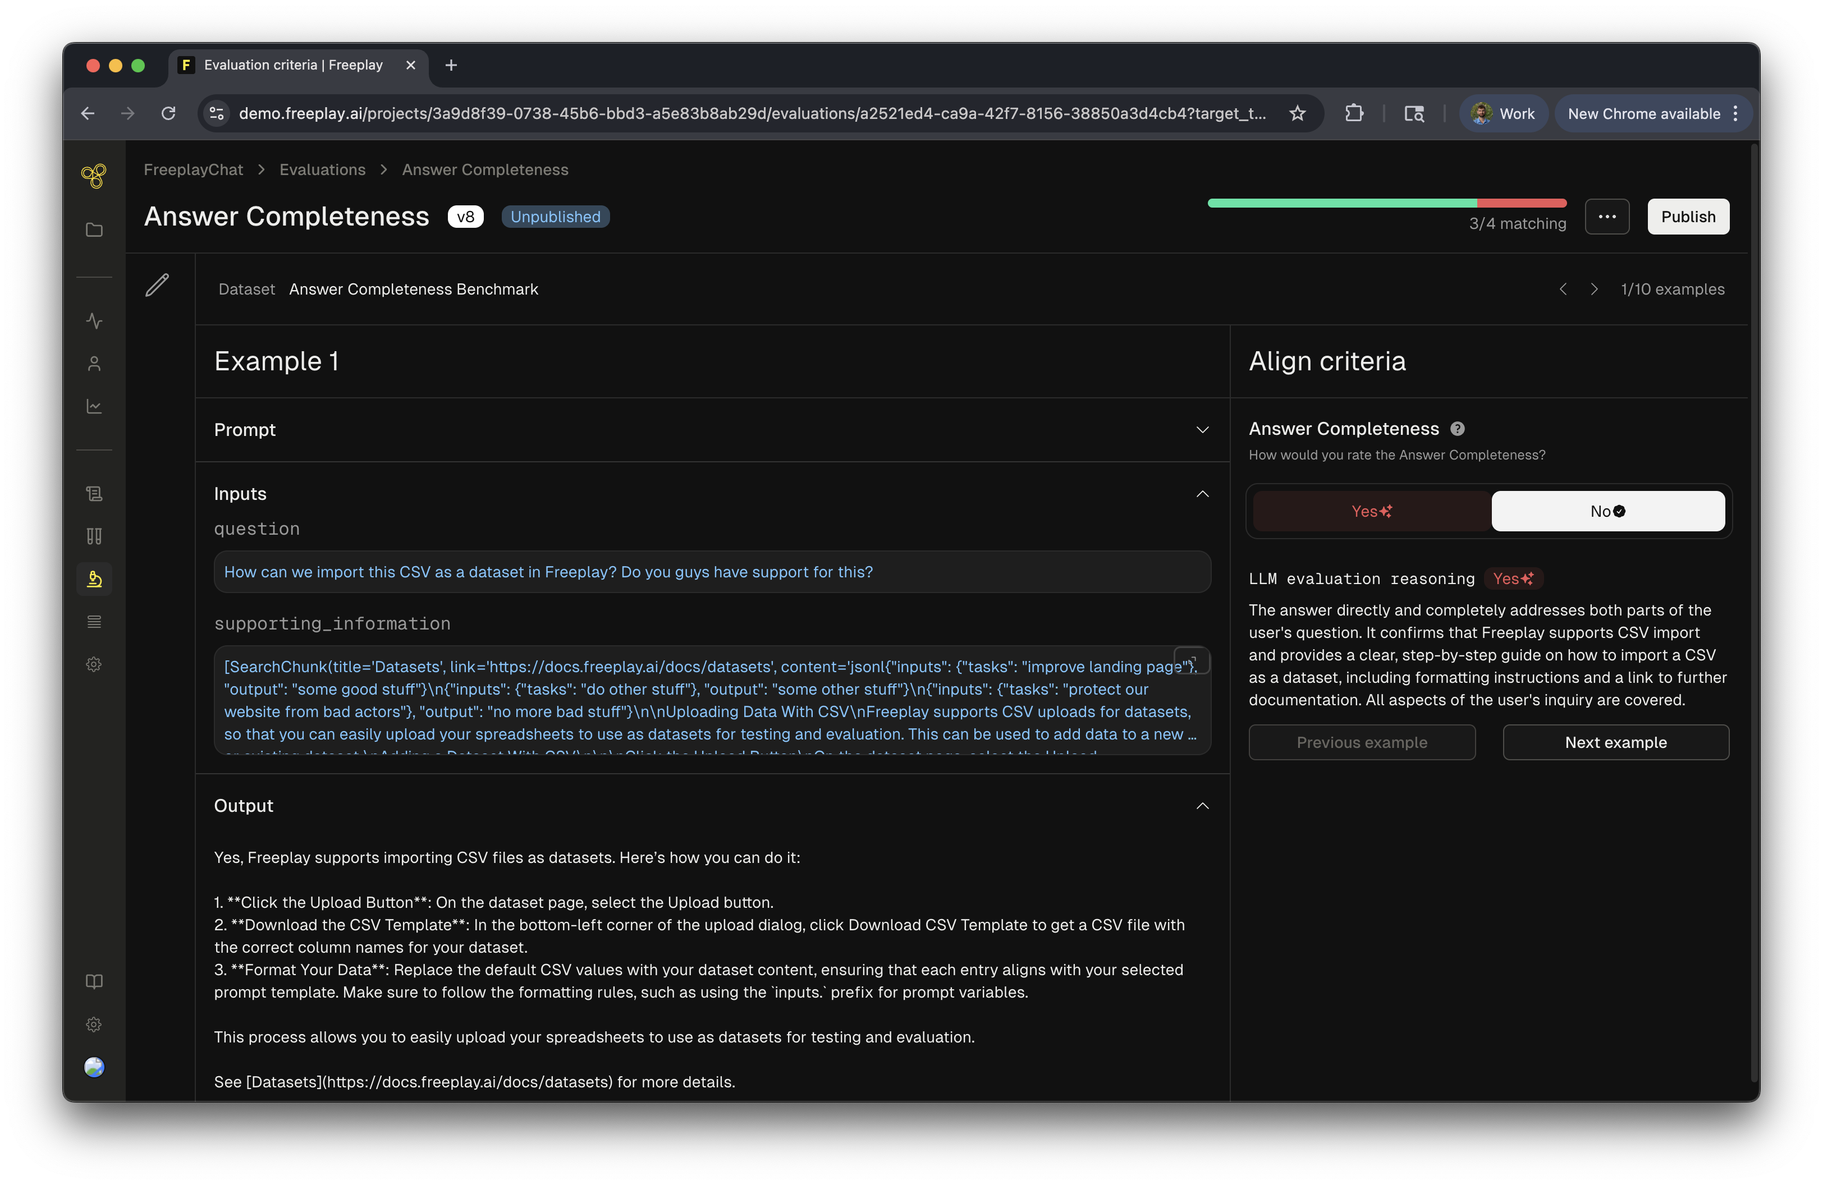
Task: Bookmark this page with the star icon
Action: pyautogui.click(x=1298, y=113)
